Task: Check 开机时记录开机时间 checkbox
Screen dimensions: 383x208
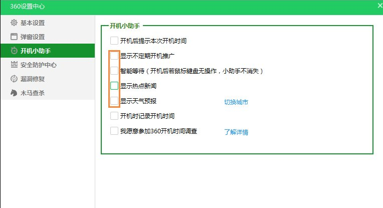Action: coord(114,116)
